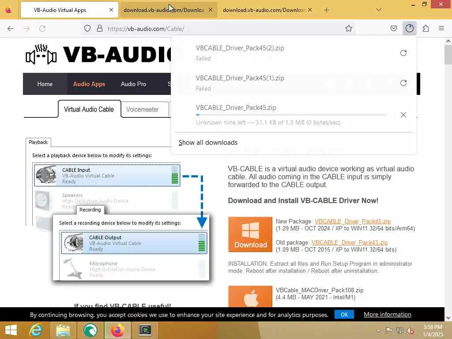
Task: Open the Firefox application menu
Action: (441, 28)
